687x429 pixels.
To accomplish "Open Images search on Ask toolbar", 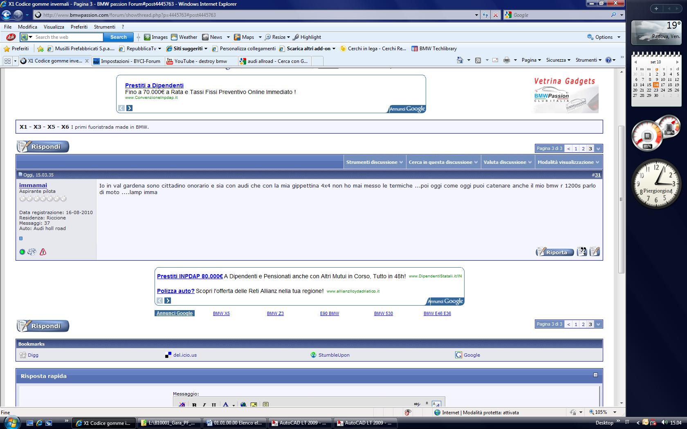I will pos(156,37).
